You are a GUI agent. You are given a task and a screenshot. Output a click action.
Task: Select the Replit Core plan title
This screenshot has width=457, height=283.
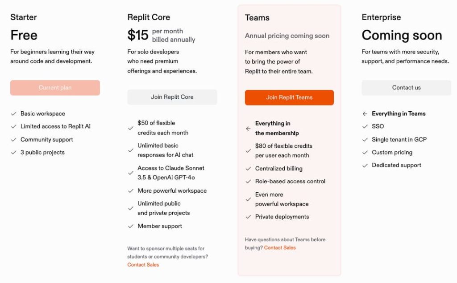pos(149,17)
